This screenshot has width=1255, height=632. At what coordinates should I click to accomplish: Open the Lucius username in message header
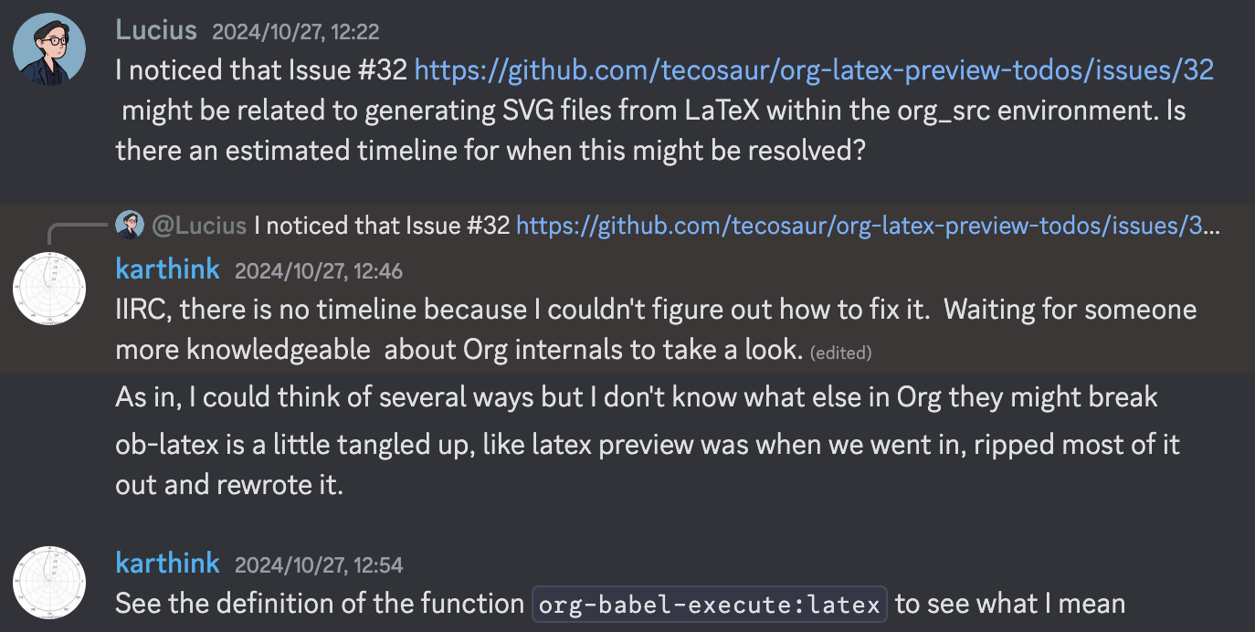coord(156,30)
